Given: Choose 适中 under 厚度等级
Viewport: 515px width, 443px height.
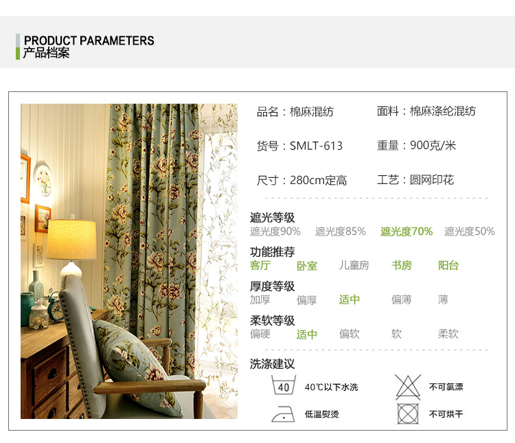Looking at the screenshot, I should [349, 299].
